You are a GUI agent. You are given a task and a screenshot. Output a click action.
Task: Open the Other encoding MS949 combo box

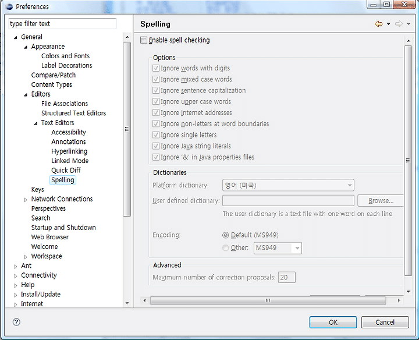(278, 248)
